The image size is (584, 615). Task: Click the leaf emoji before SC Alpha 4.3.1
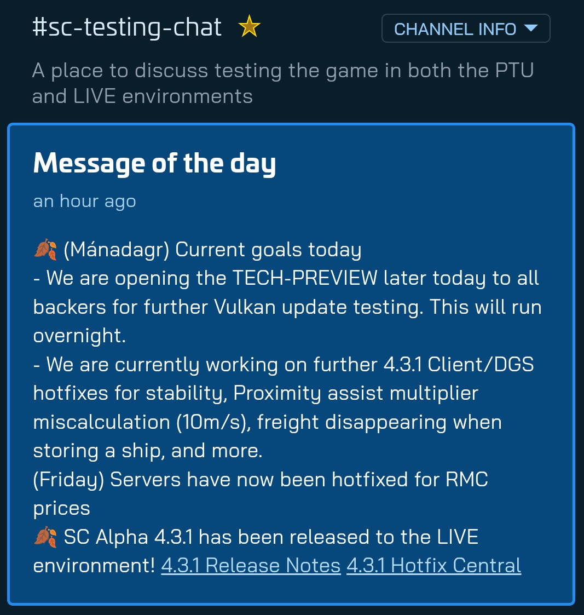tap(45, 537)
